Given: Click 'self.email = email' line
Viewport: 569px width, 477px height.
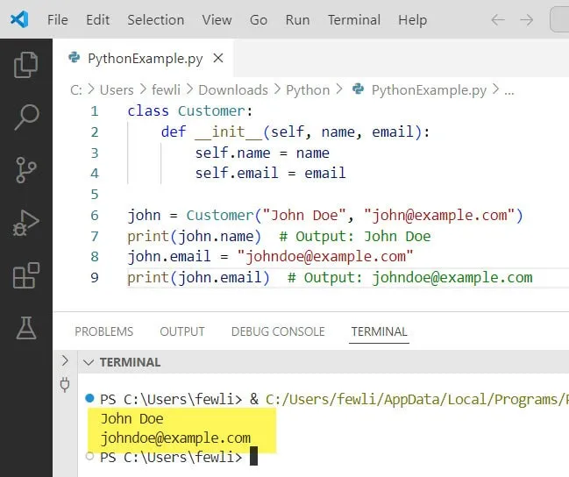Looking at the screenshot, I should click(x=270, y=173).
